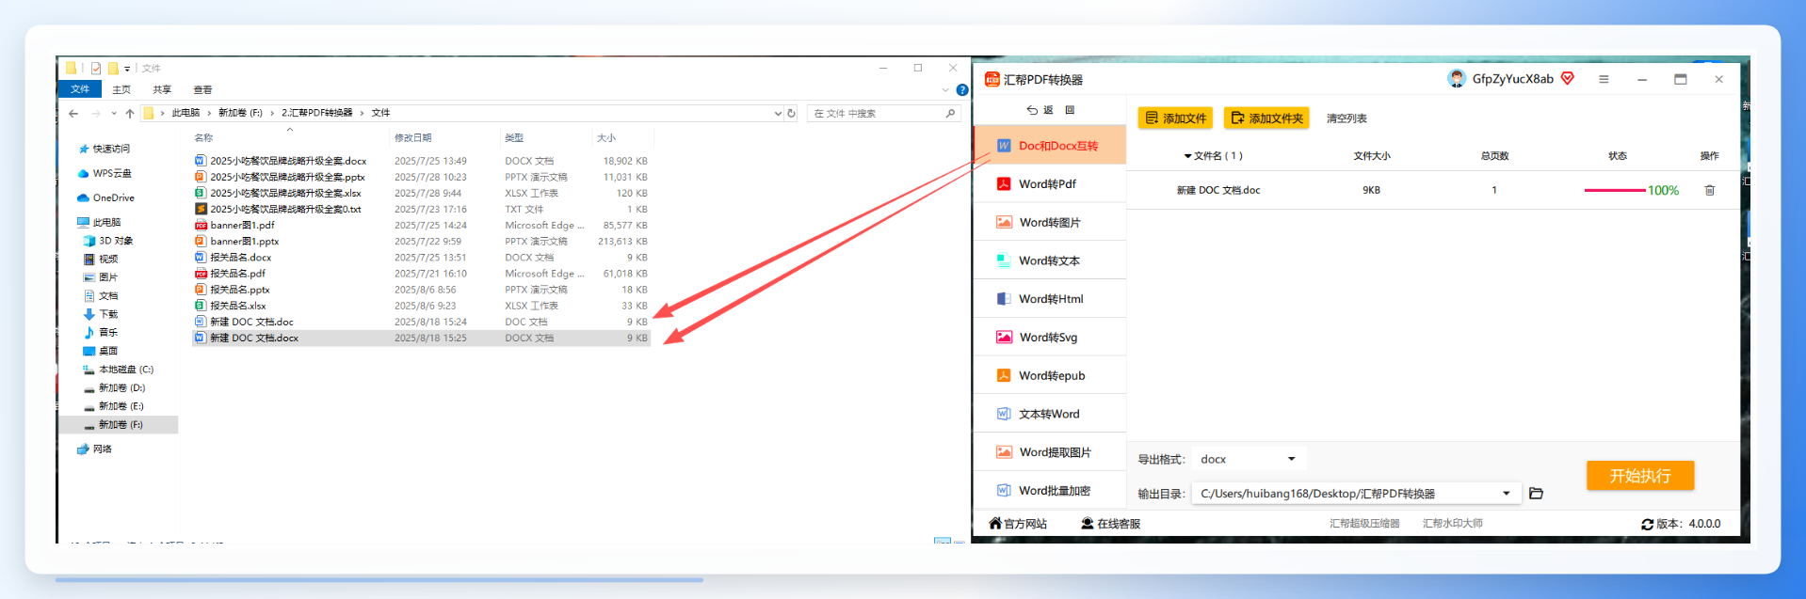Screen dimensions: 1806x599
Task: Click the Explorer search box 在 文件 中搜索
Action: [x=883, y=114]
